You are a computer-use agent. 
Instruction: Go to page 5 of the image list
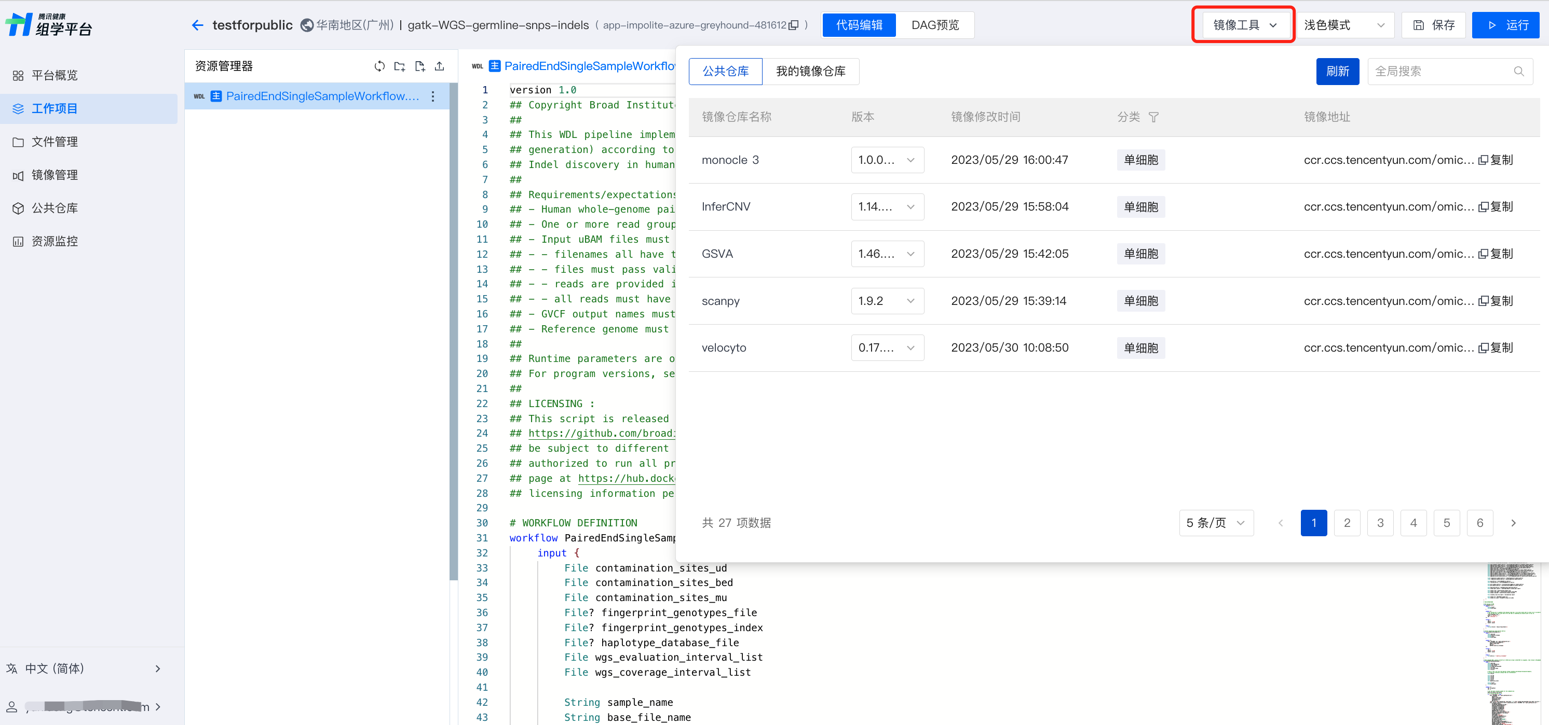(1447, 523)
